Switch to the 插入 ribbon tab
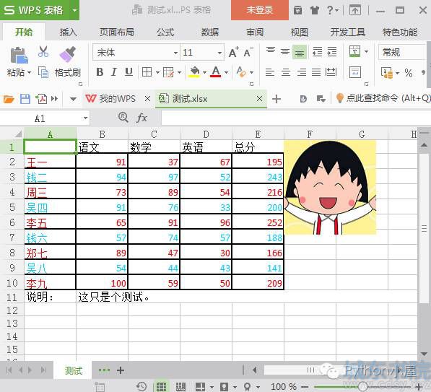This screenshot has width=431, height=392. [x=68, y=32]
